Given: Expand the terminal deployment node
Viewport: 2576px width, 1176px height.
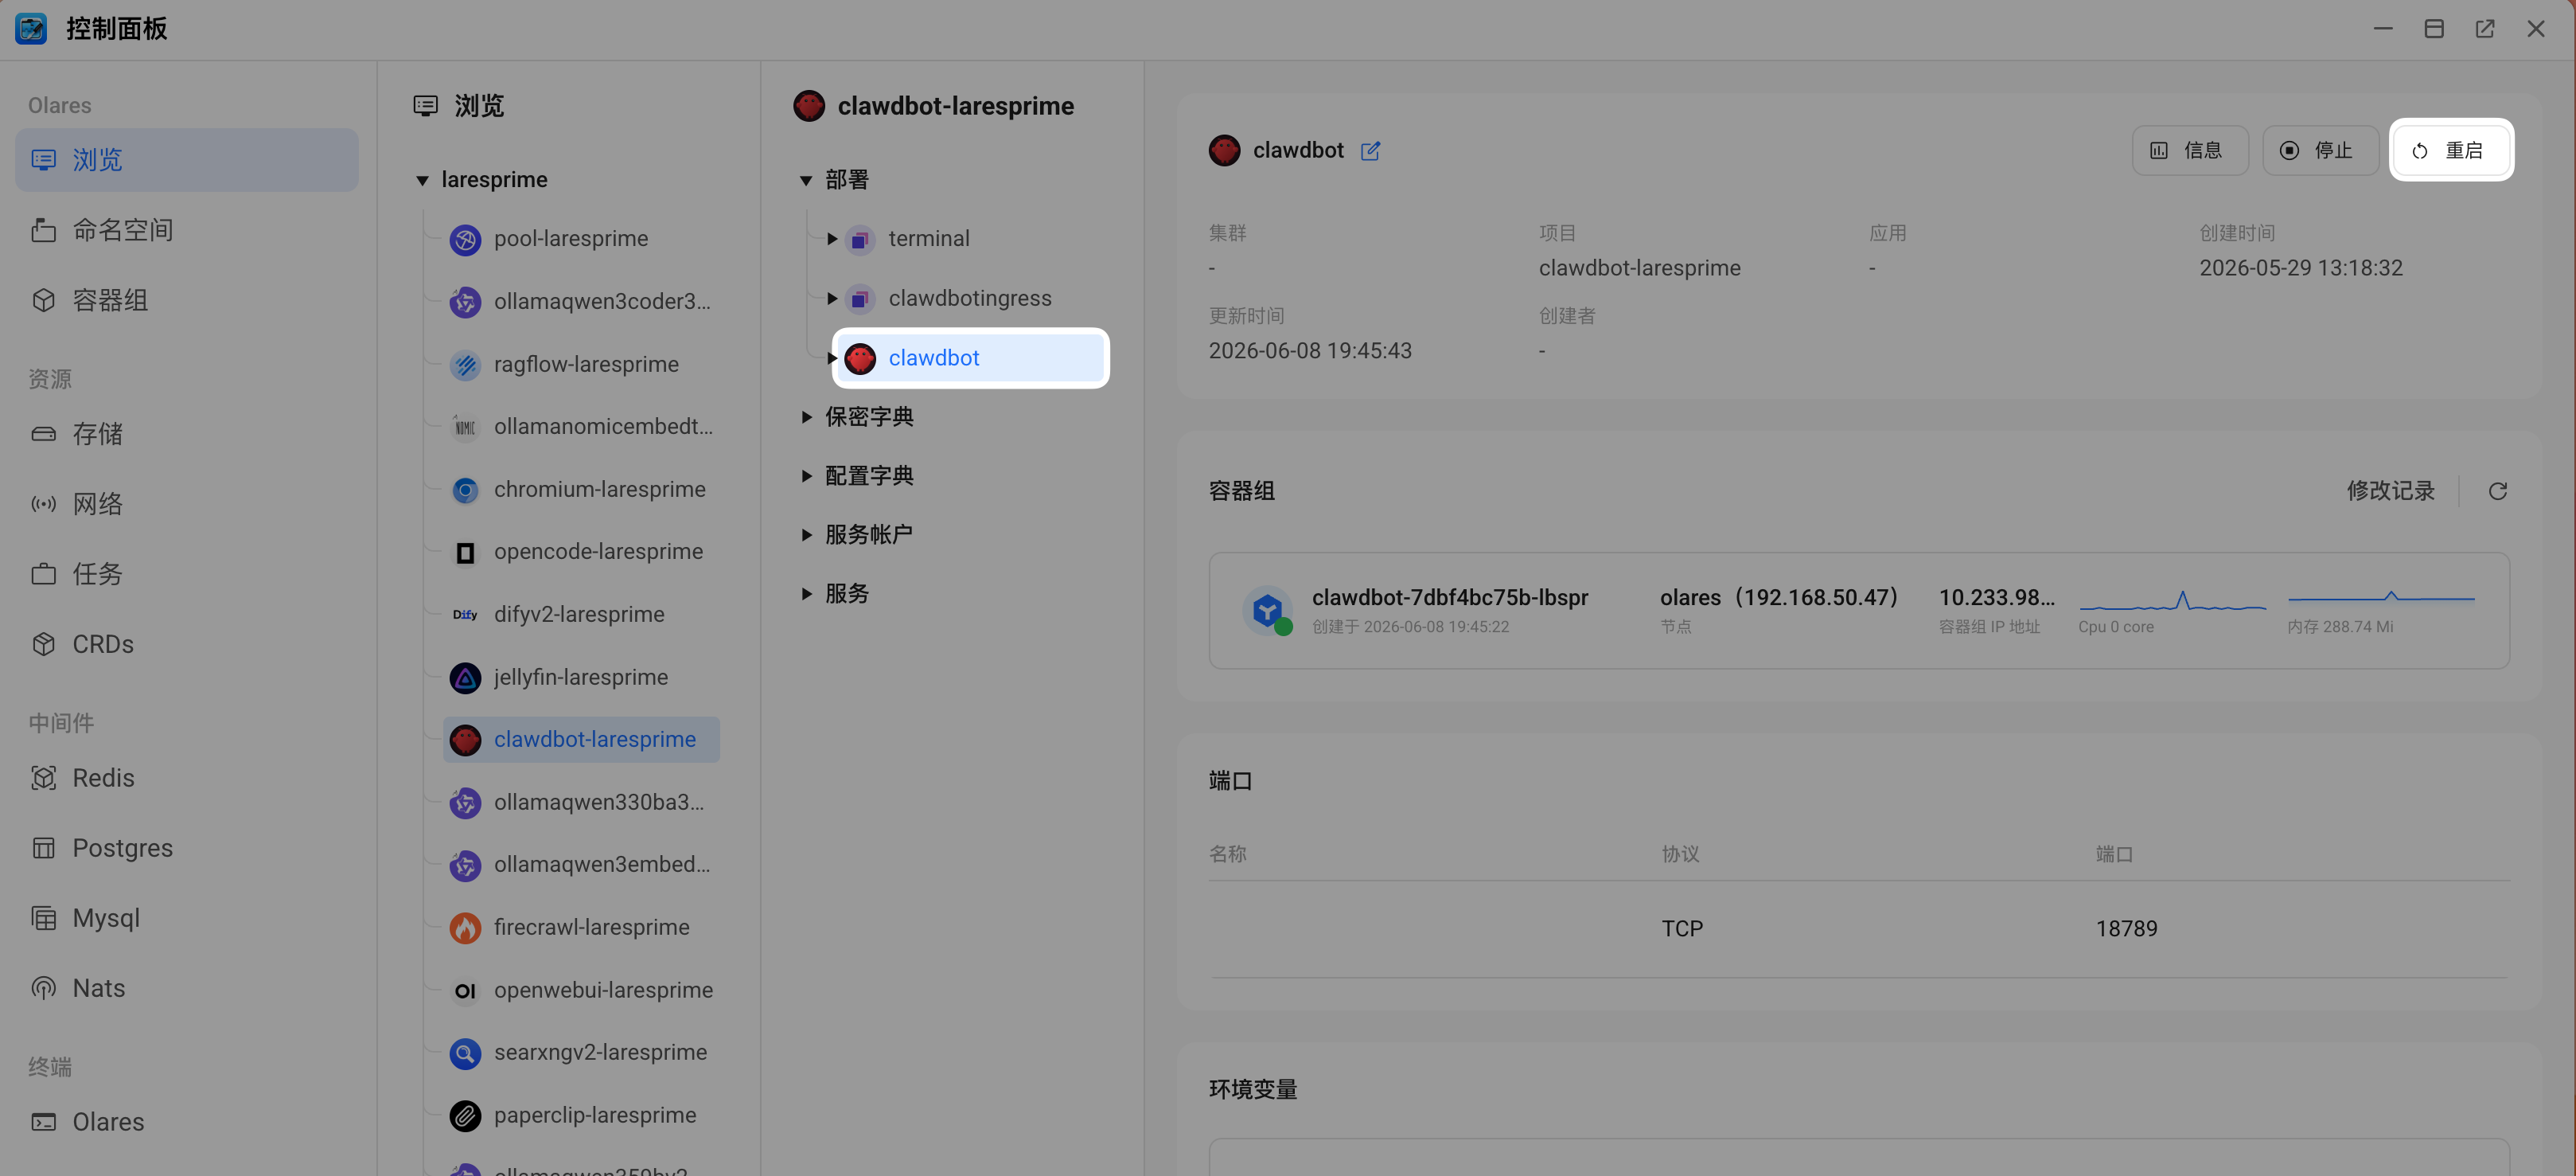Looking at the screenshot, I should (x=832, y=239).
